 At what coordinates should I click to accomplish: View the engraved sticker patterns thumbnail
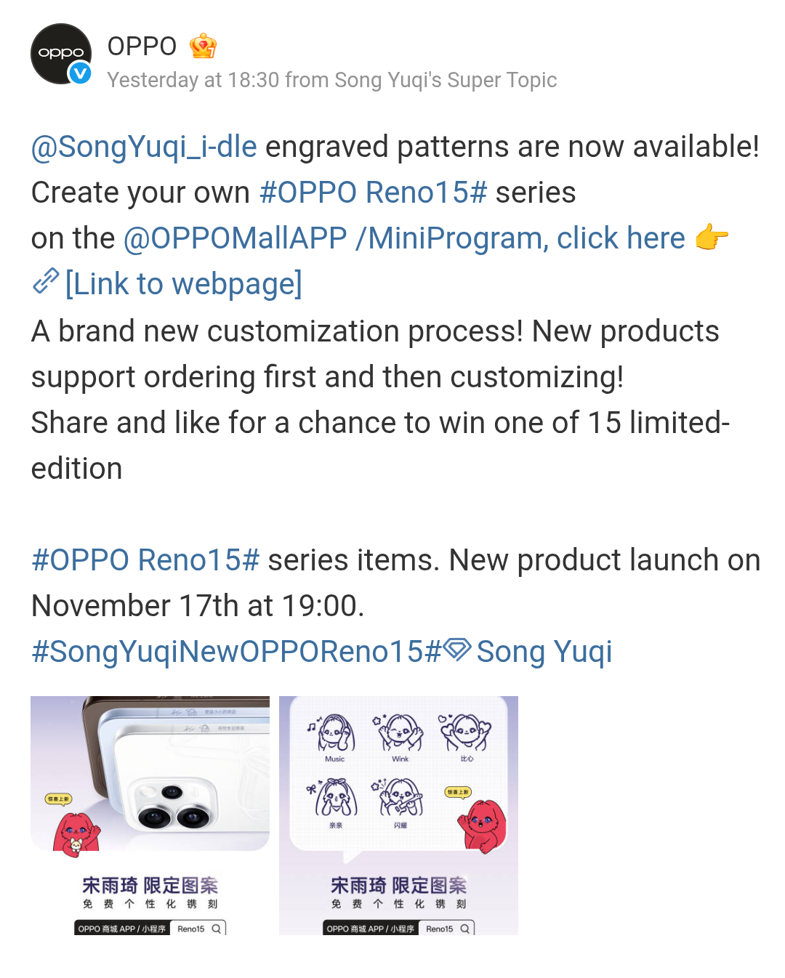click(398, 815)
